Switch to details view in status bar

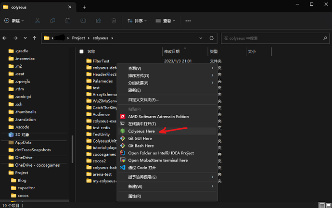[x=322, y=205]
